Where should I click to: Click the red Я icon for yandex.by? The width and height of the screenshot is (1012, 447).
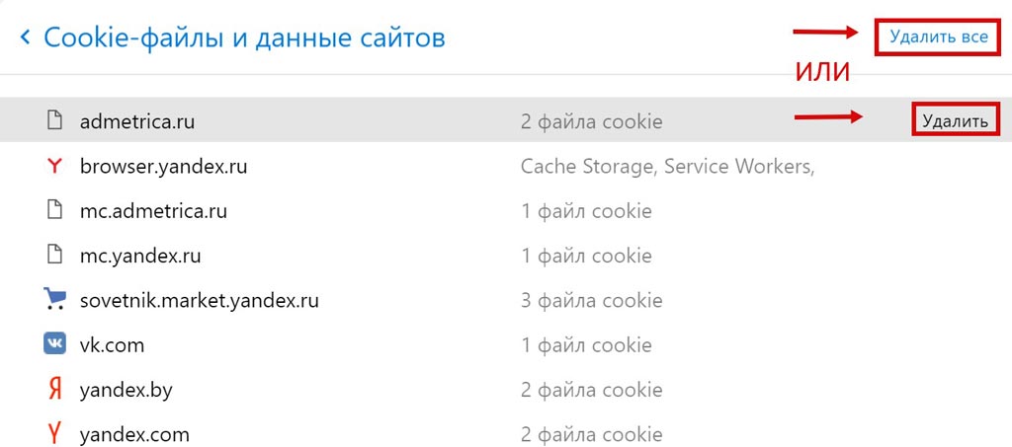pos(54,390)
